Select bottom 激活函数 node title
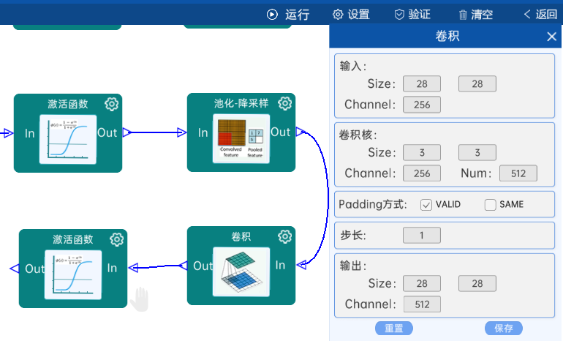Screen dimensions: 563x341 [x=73, y=239]
